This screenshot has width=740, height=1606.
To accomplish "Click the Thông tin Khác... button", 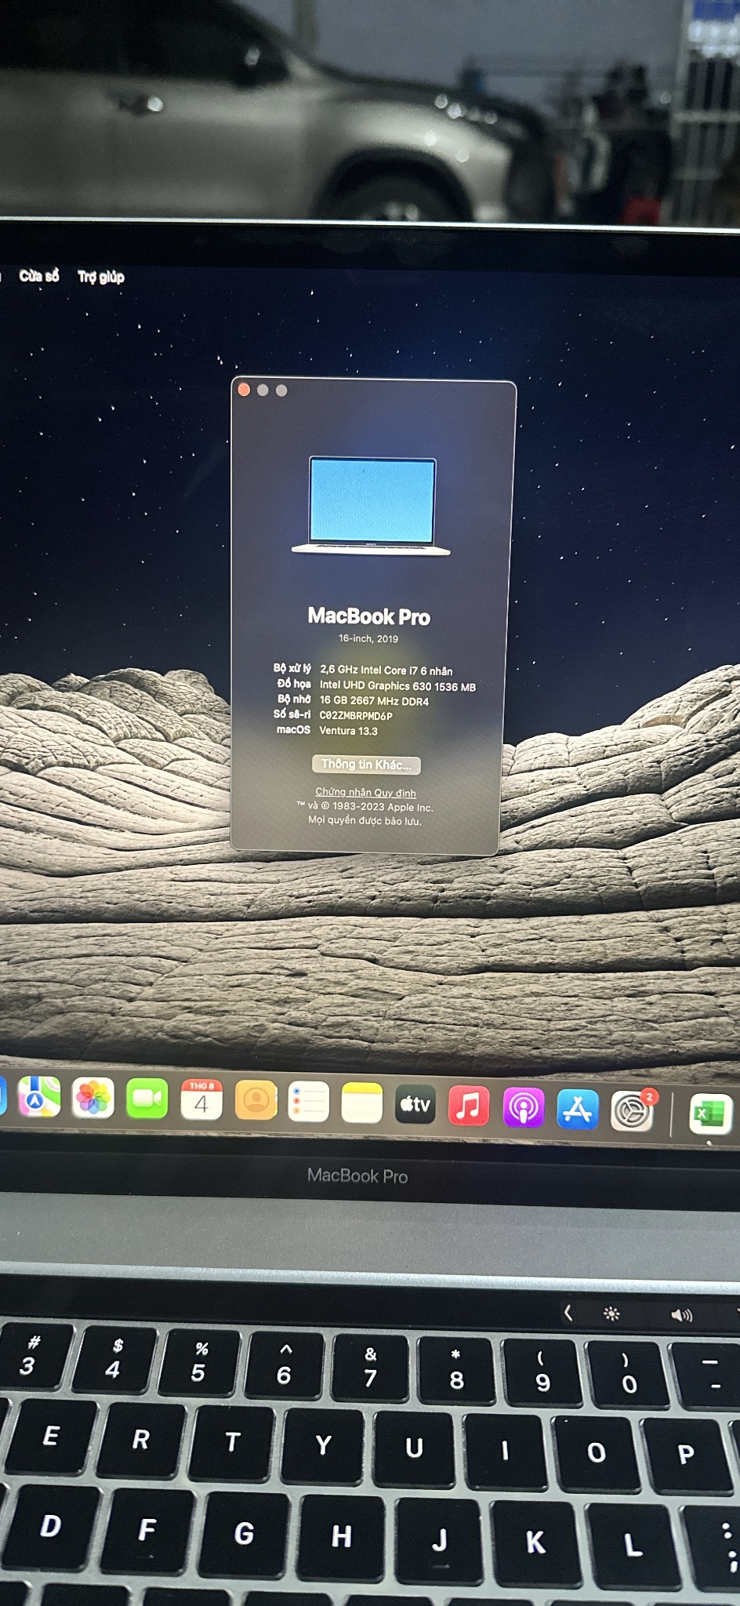I will (366, 765).
